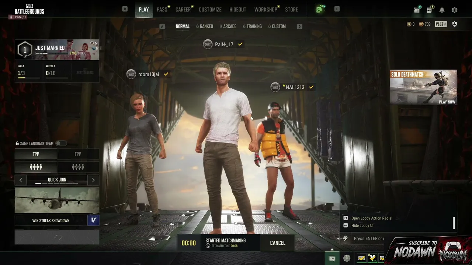Open the settings gear

(454, 10)
